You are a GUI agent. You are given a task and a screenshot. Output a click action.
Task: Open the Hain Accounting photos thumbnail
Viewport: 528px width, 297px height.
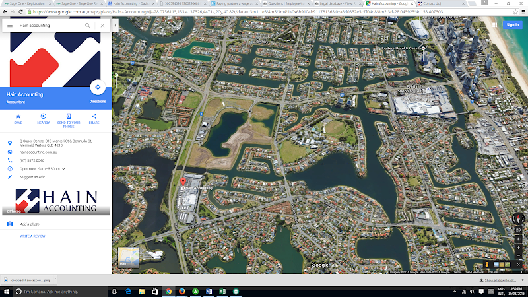[56, 201]
